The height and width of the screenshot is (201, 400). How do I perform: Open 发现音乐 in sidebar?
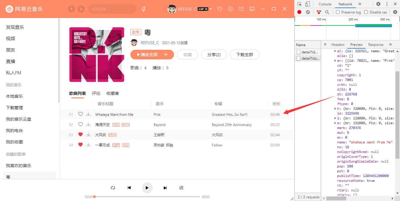pyautogui.click(x=15, y=27)
